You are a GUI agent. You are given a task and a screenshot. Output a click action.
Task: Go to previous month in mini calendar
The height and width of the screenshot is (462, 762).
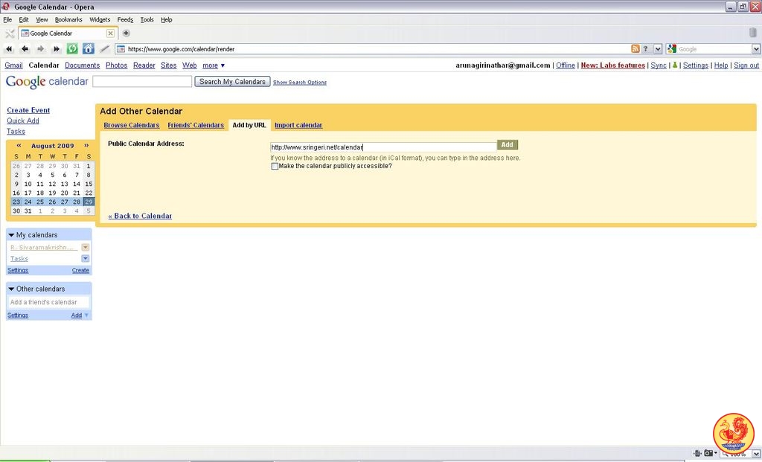pos(19,145)
